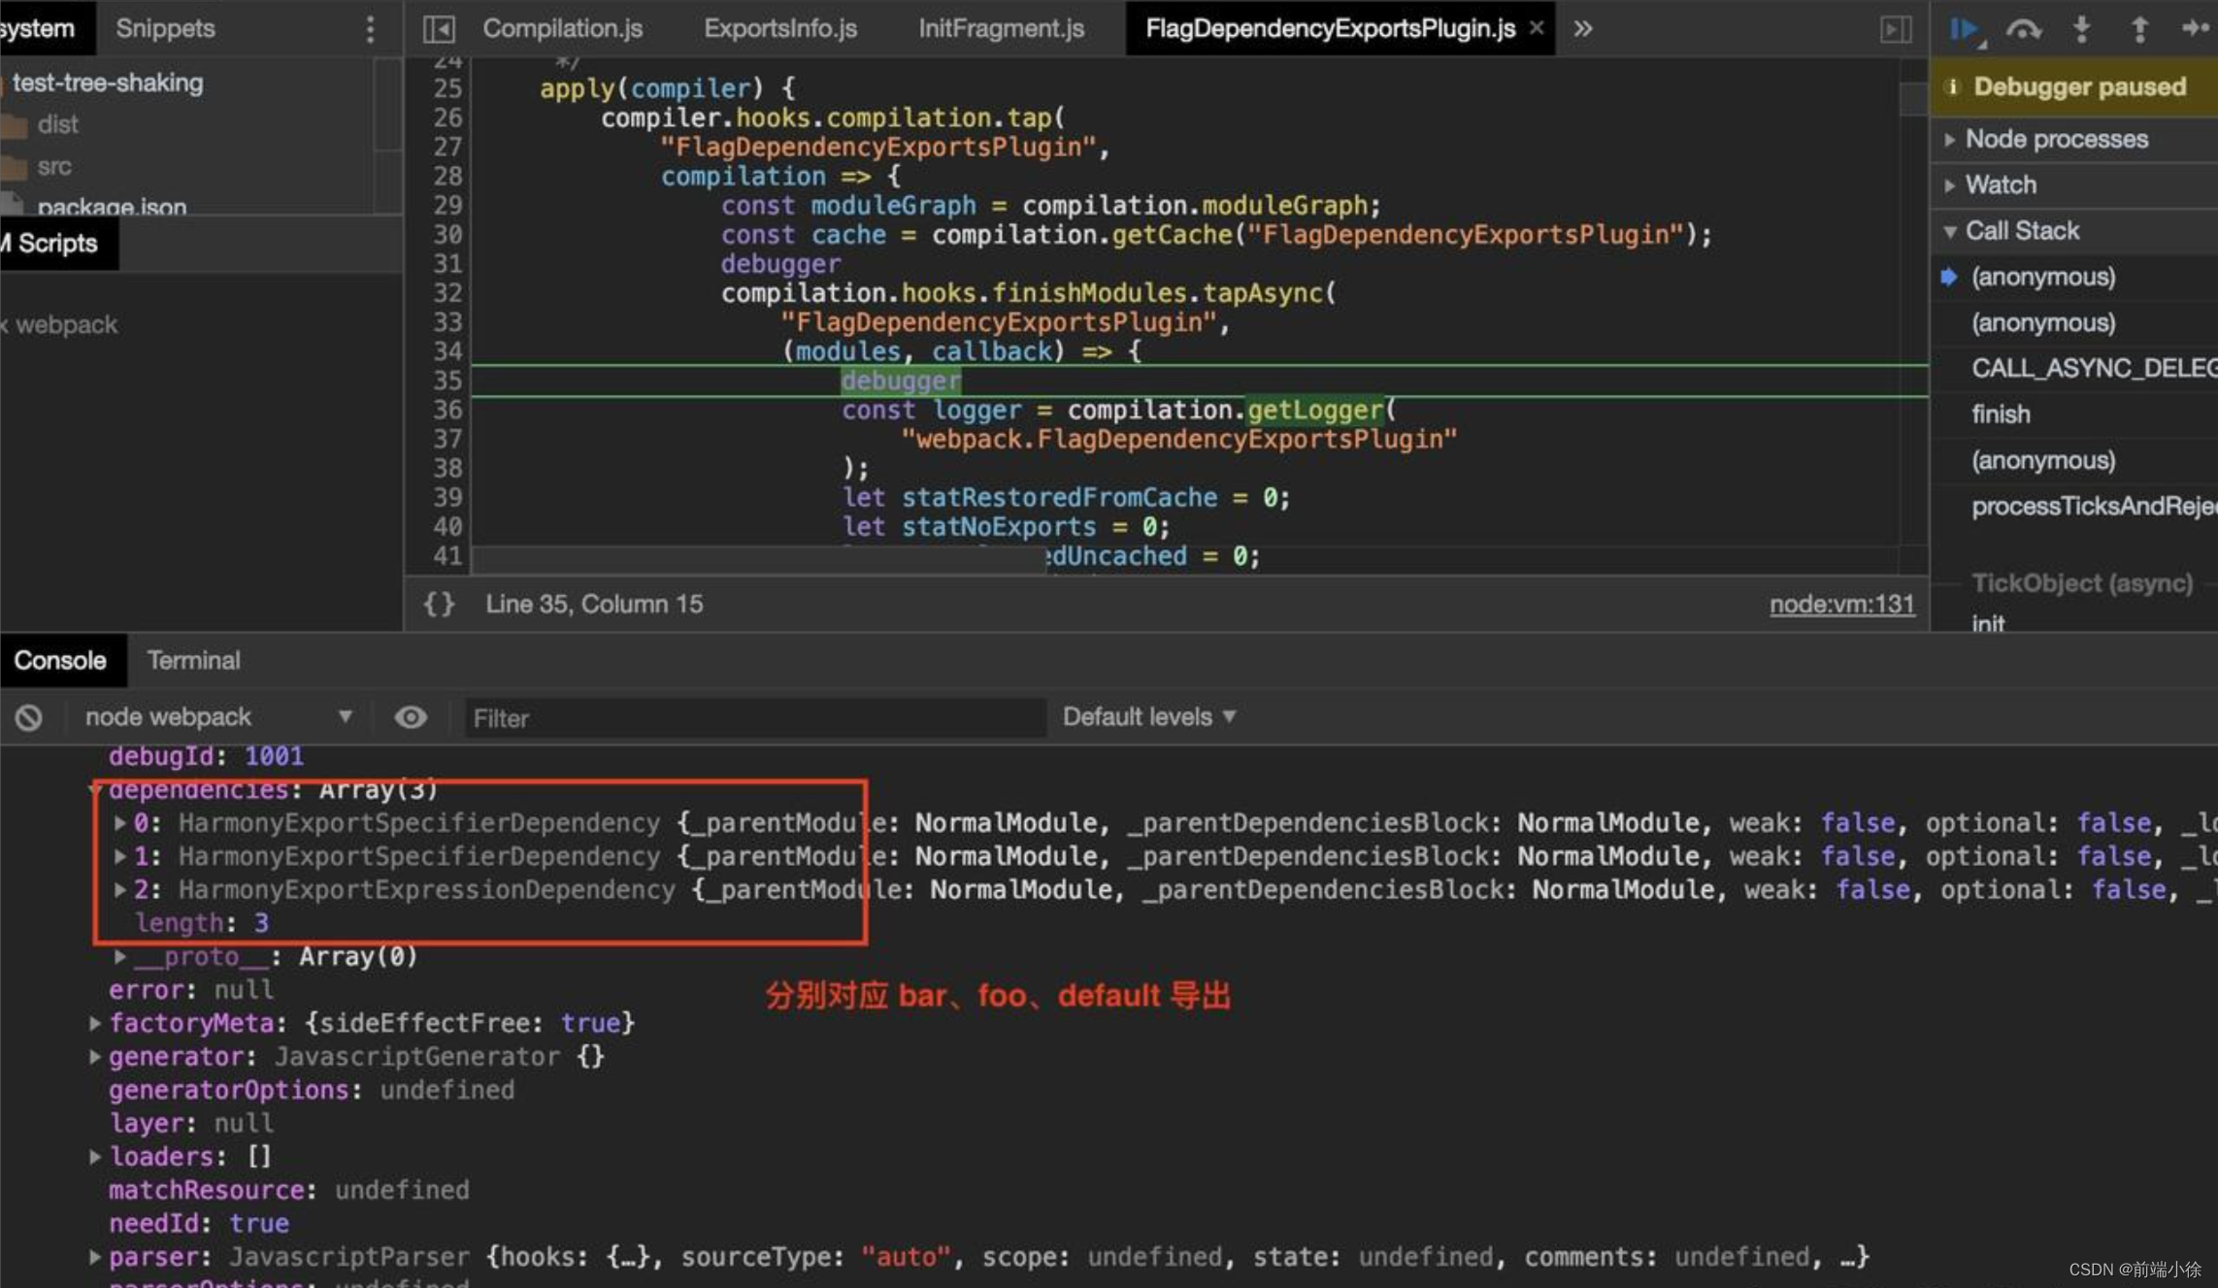Resume script execution with the play button
The width and height of the screenshot is (2218, 1288).
point(1964,29)
